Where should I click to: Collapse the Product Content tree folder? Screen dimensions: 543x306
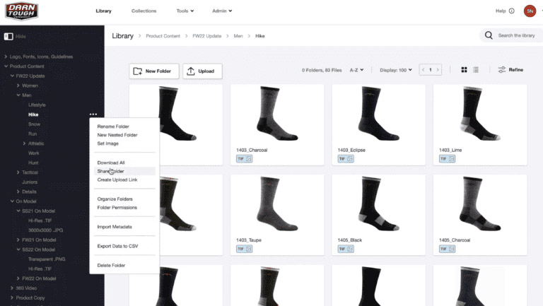click(6, 66)
